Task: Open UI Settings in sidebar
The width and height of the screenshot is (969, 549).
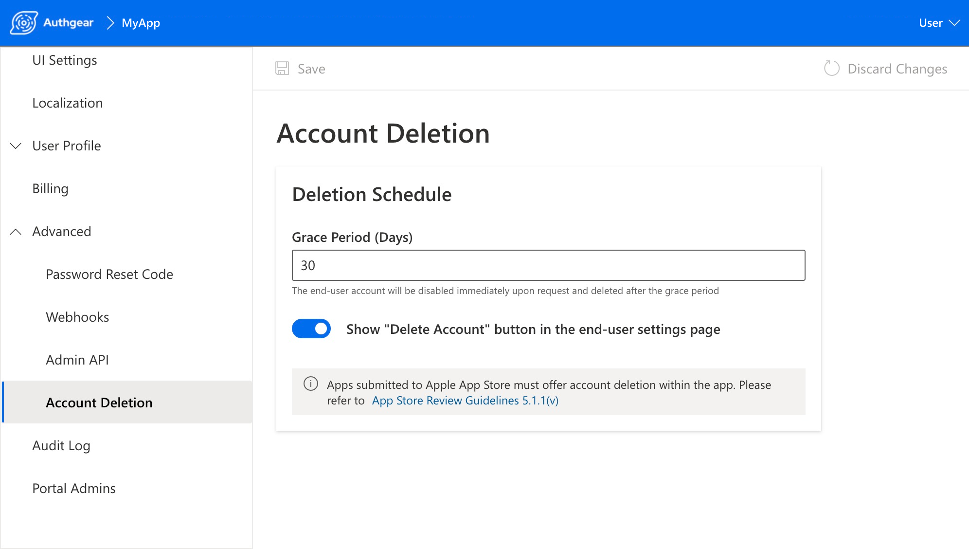Action: [65, 60]
